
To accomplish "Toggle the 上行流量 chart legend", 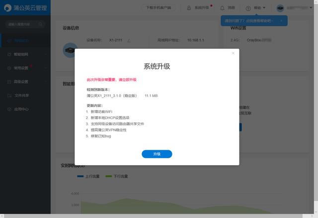I will 88,176.
